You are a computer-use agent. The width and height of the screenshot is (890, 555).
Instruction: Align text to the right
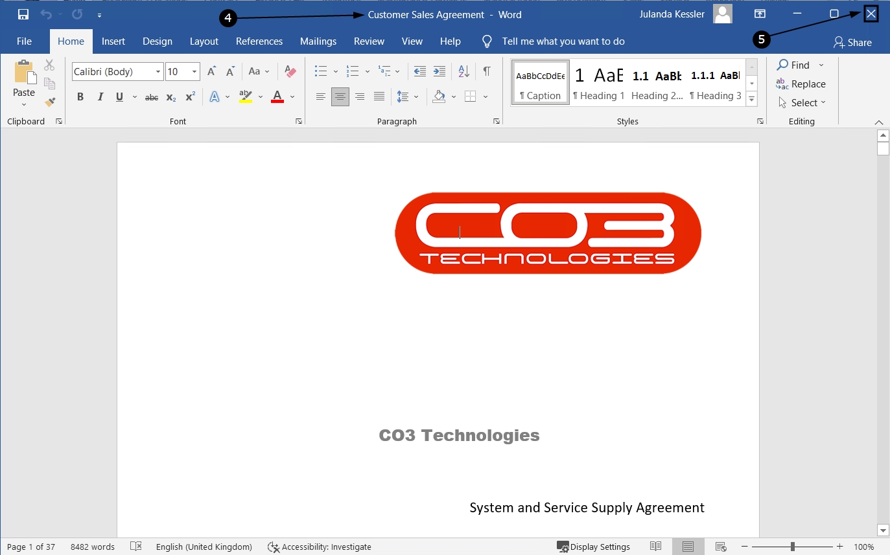[x=360, y=97]
